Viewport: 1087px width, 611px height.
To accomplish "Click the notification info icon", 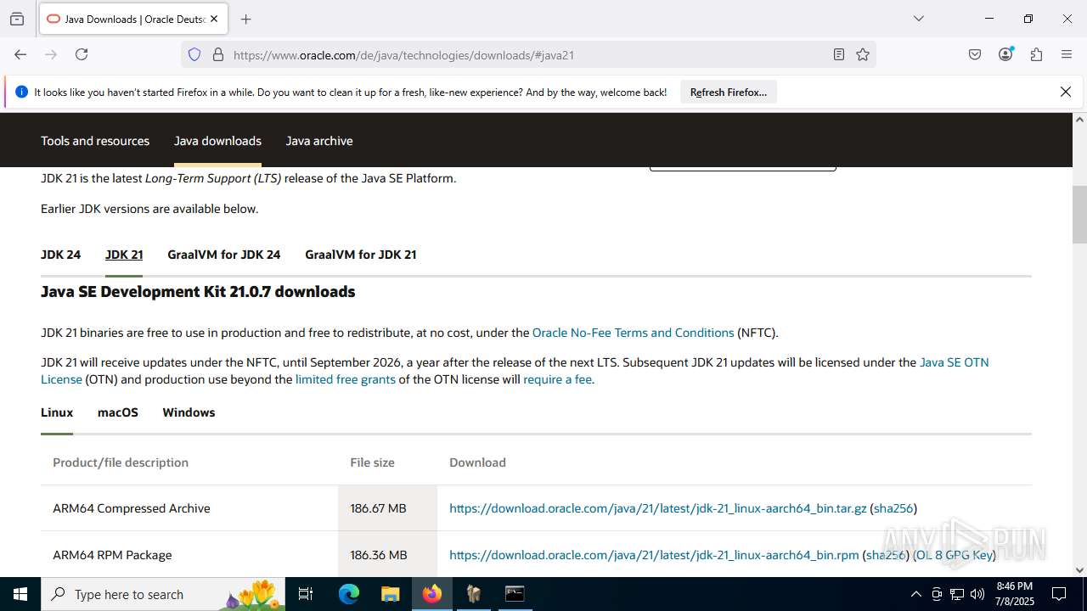I will (21, 92).
